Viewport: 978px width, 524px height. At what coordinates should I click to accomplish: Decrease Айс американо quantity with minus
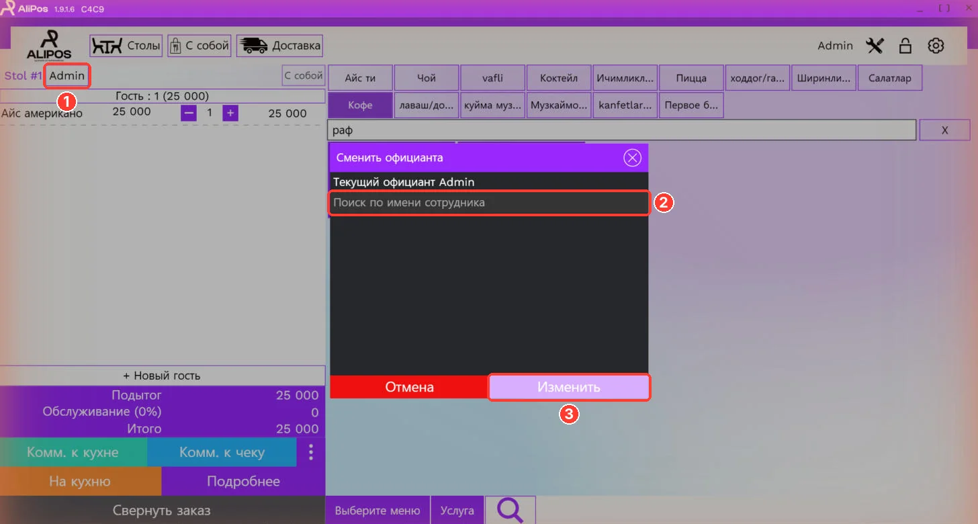[189, 113]
